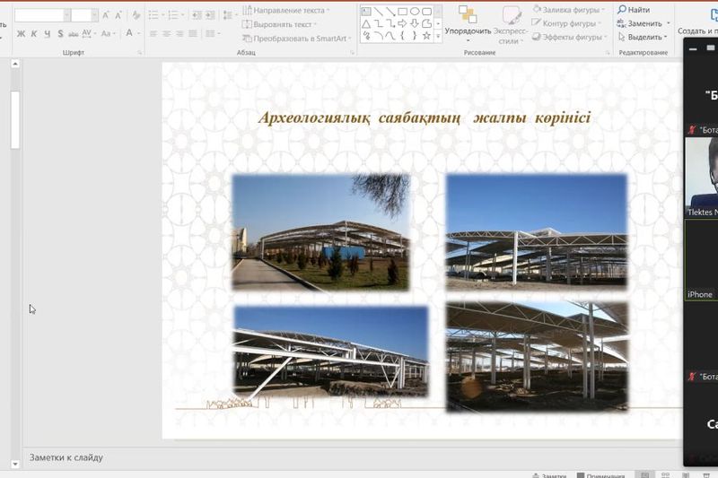Toggle underline (Ч) formatting

pyautogui.click(x=46, y=34)
